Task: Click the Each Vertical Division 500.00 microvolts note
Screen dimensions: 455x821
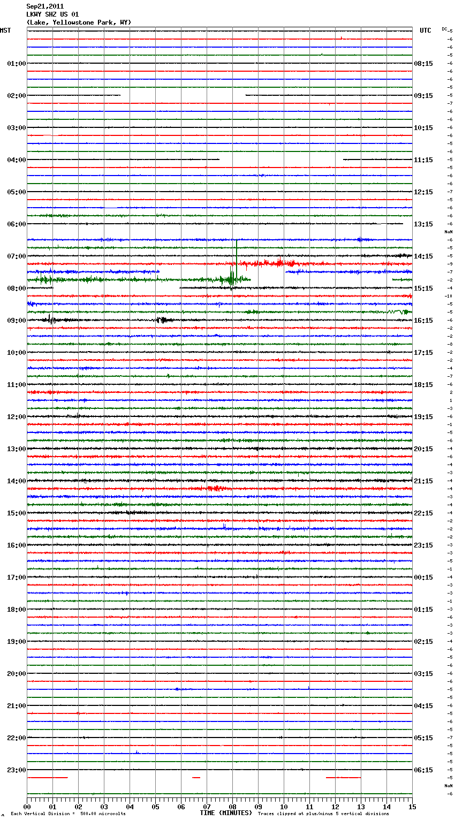Action: [x=68, y=814]
